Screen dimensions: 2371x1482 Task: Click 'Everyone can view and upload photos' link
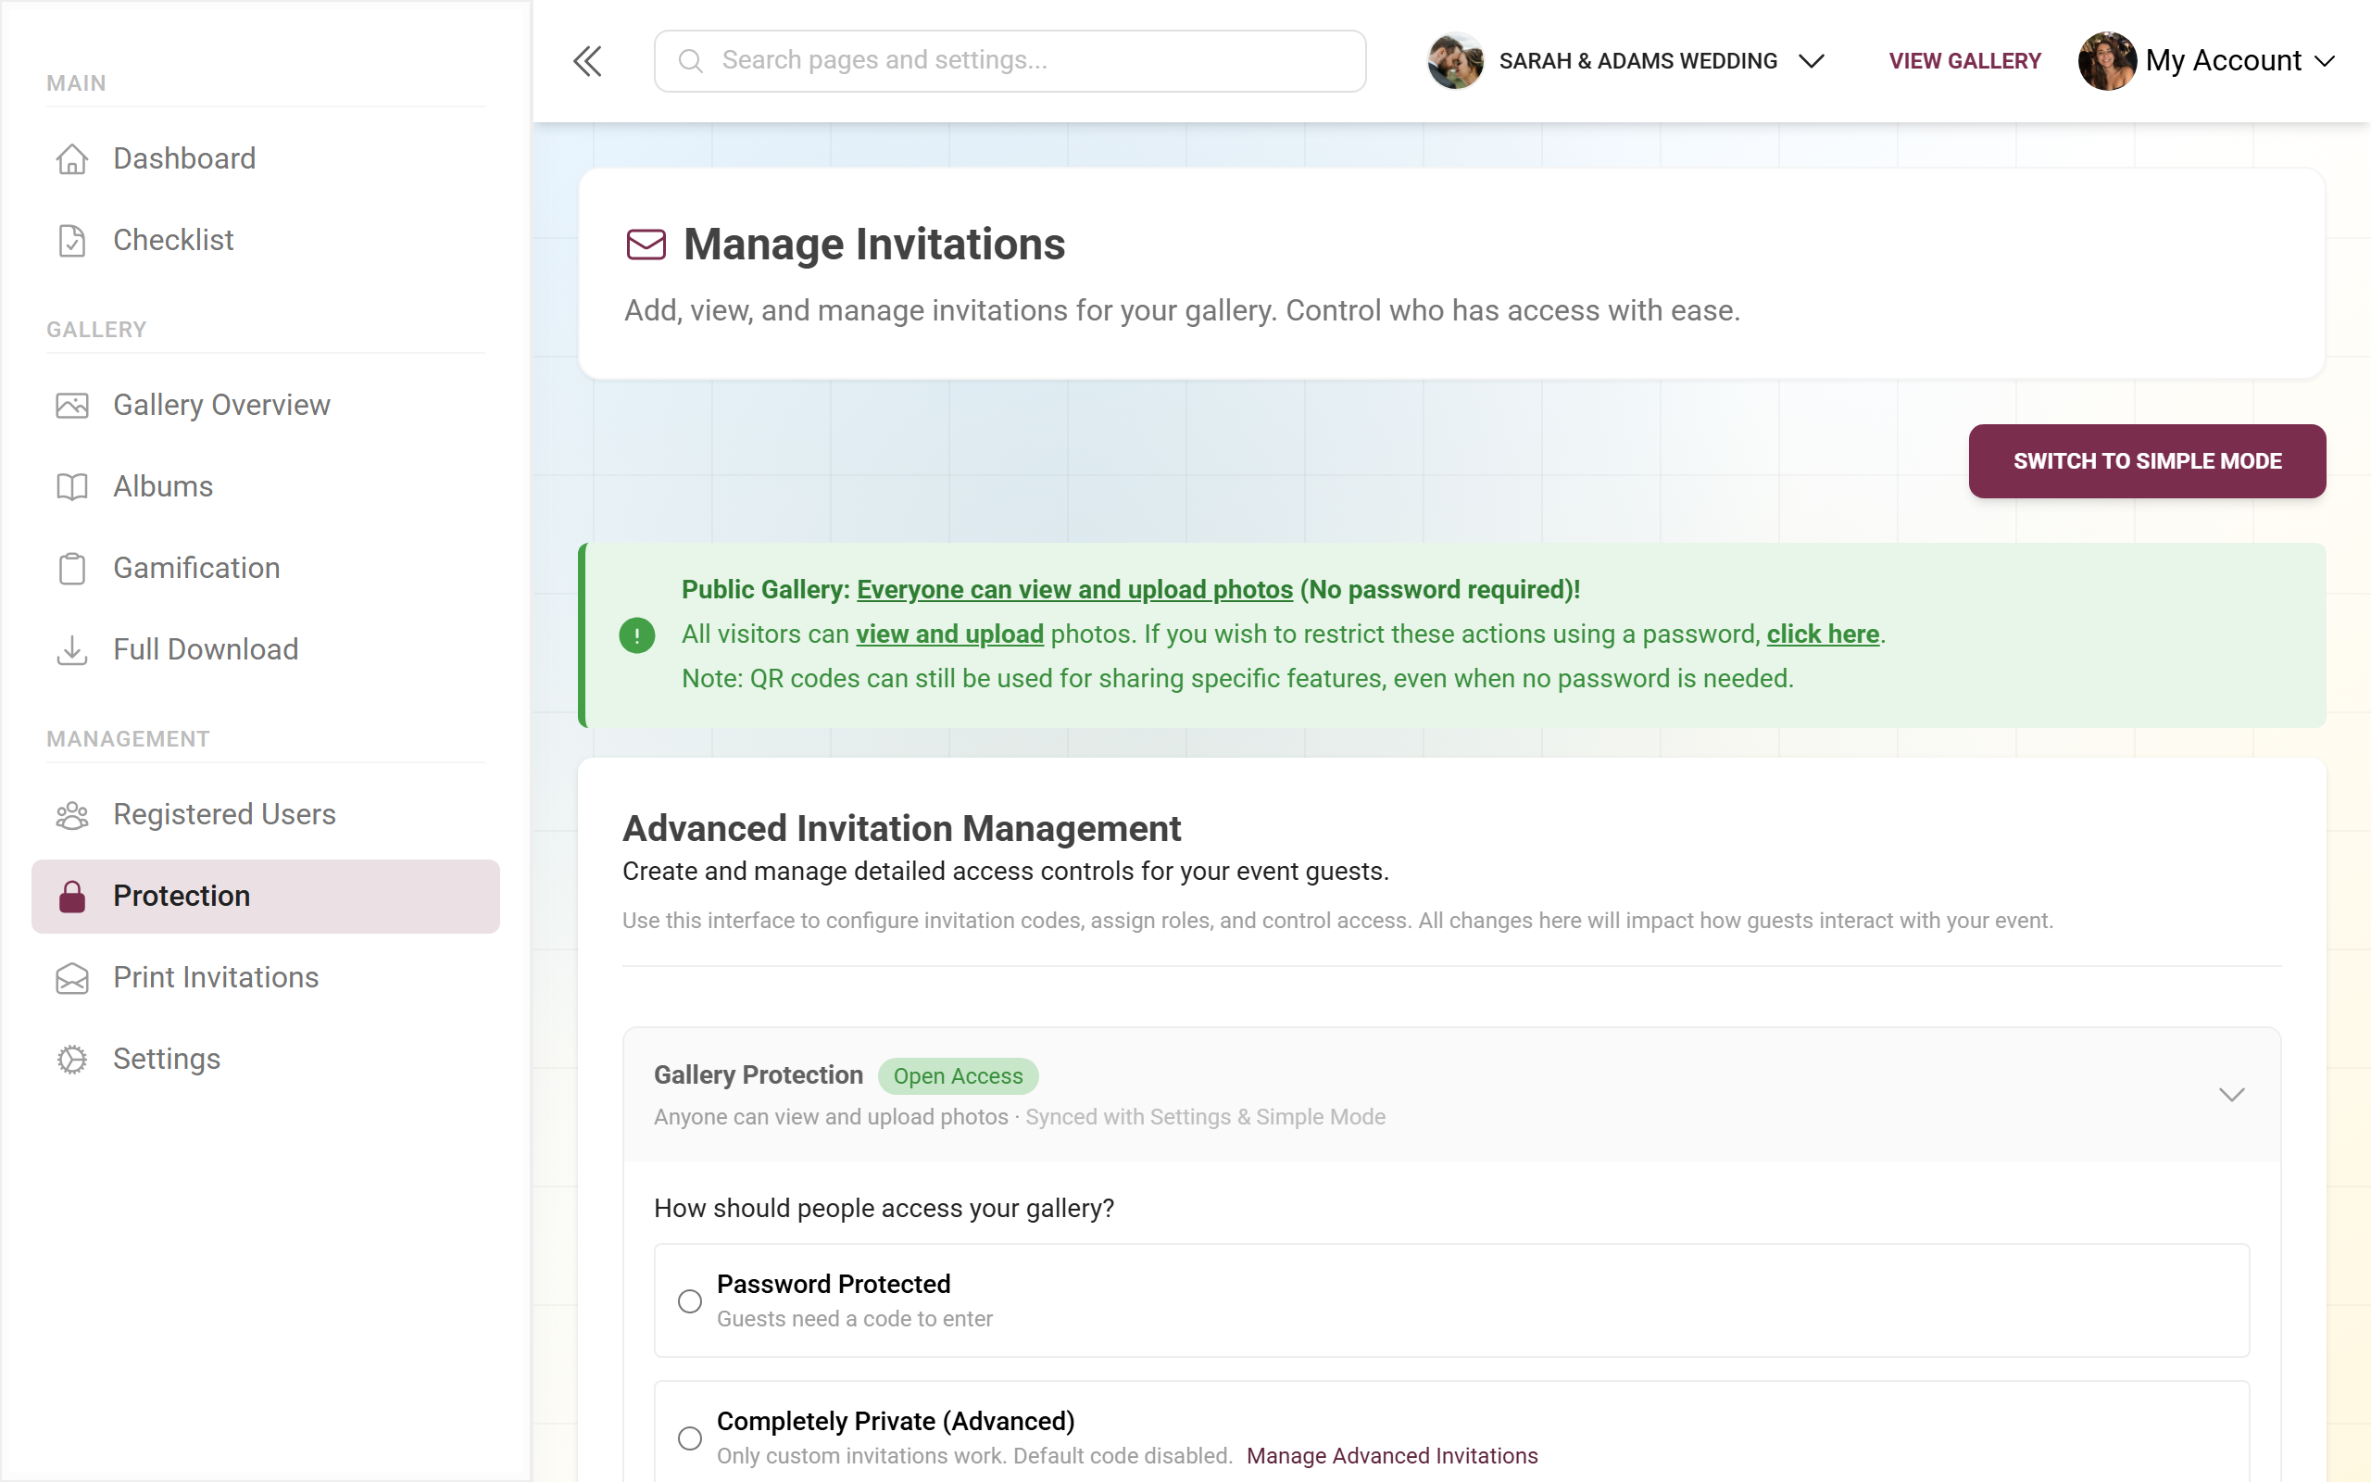(x=1074, y=589)
